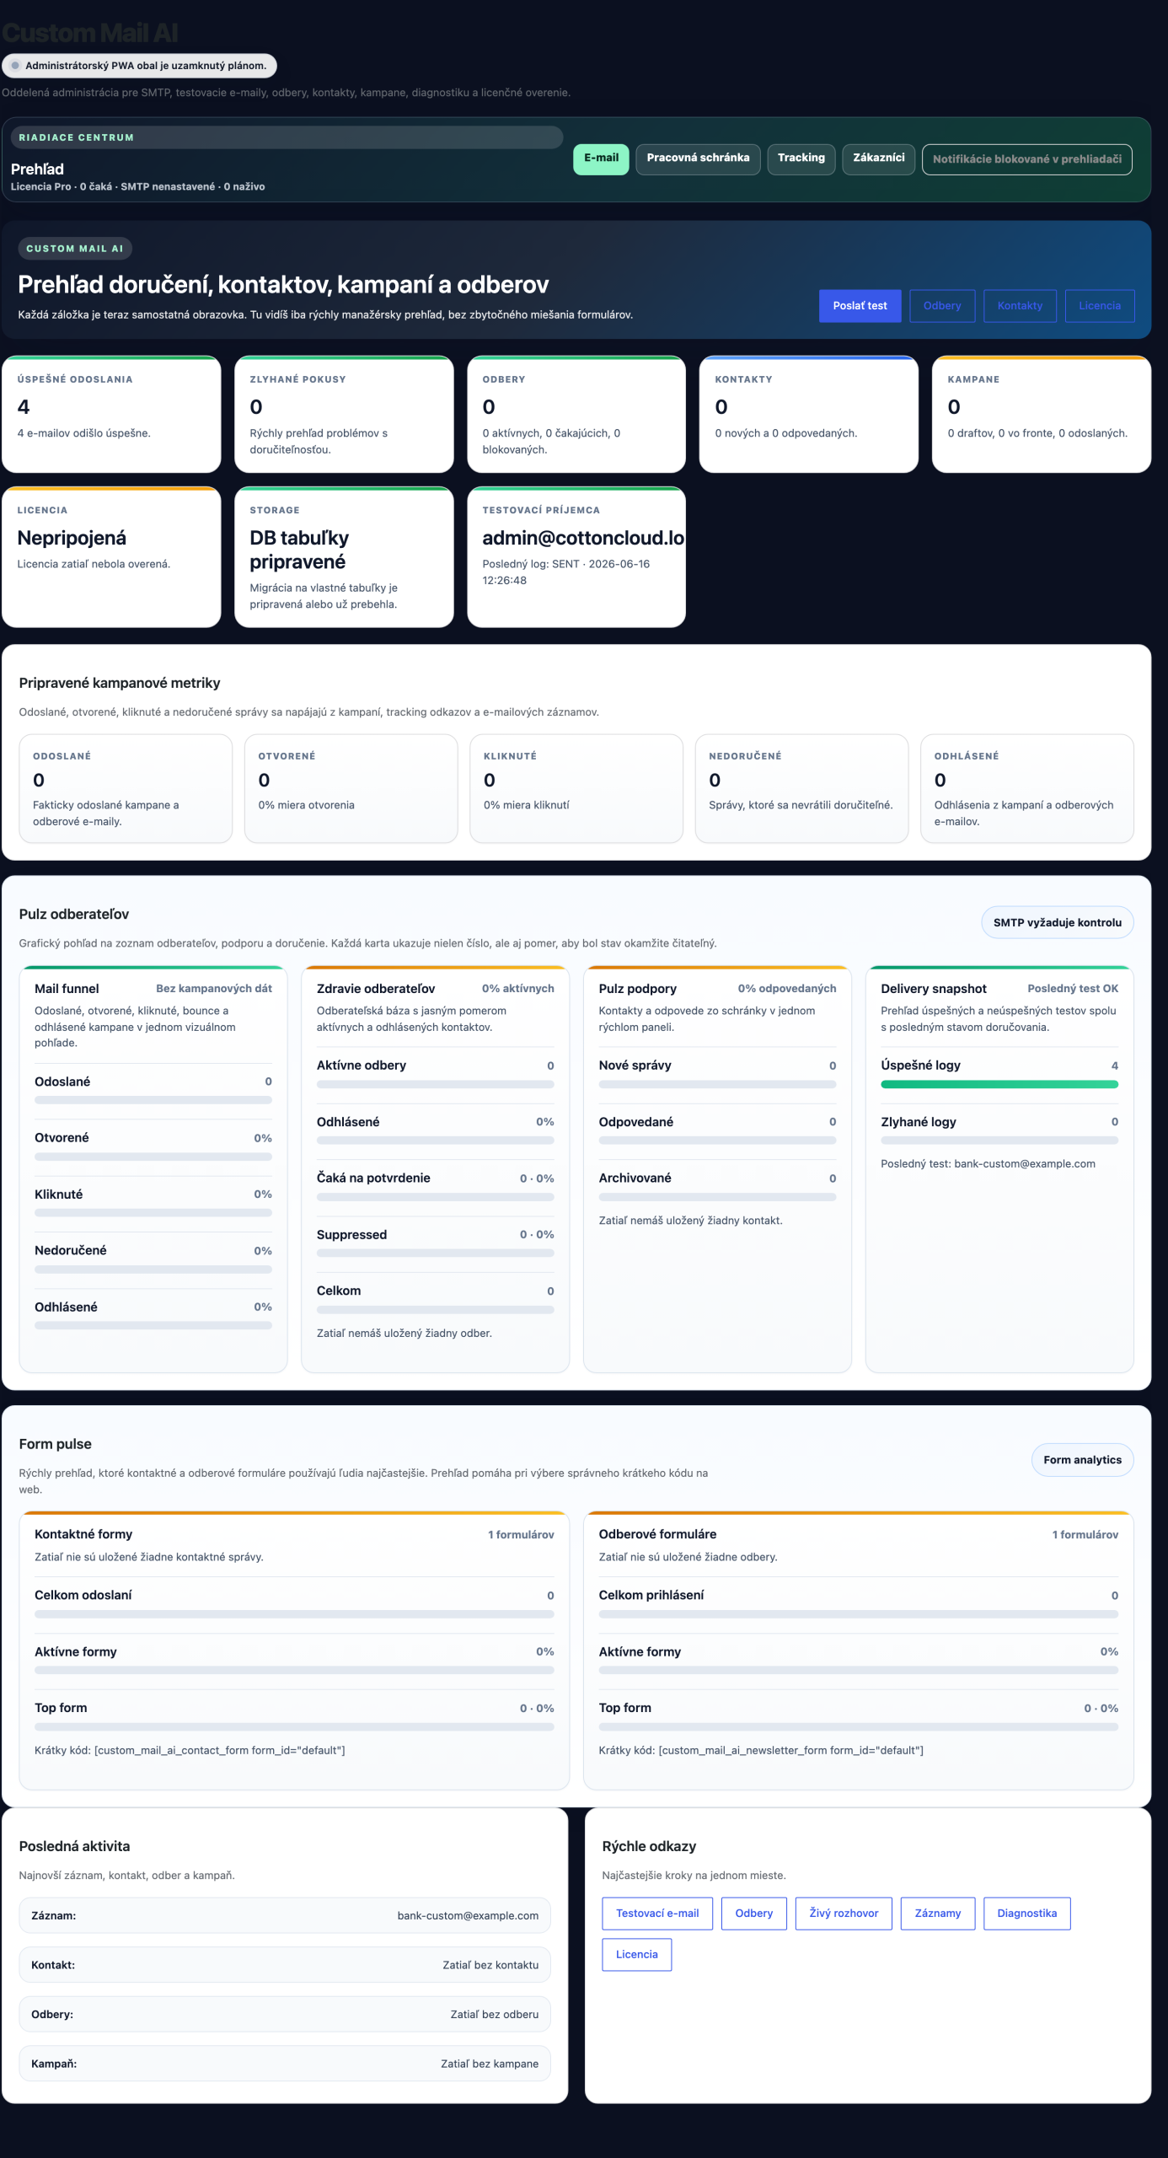Viewport: 1168px width, 2158px height.
Task: Click the Kontakty stat card
Action: 809,414
